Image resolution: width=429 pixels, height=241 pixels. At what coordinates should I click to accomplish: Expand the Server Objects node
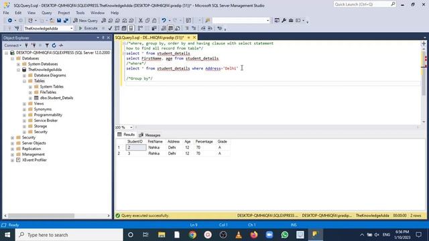(12, 143)
